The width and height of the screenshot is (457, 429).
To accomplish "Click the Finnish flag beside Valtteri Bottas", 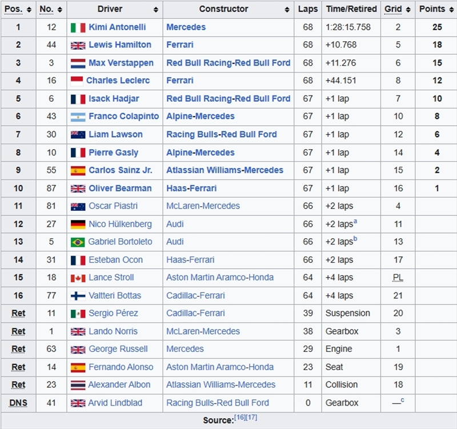I will point(78,296).
